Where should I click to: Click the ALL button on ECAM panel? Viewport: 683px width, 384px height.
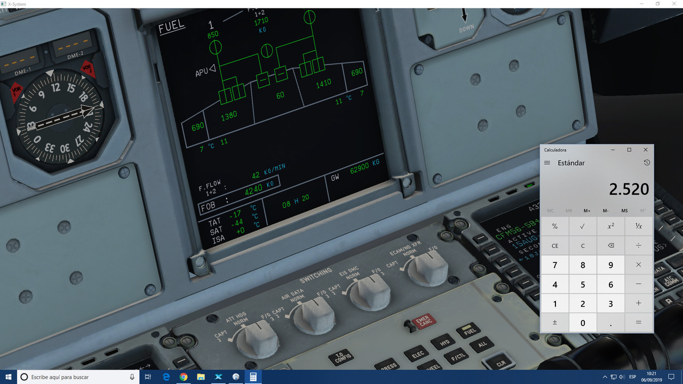pos(483,345)
